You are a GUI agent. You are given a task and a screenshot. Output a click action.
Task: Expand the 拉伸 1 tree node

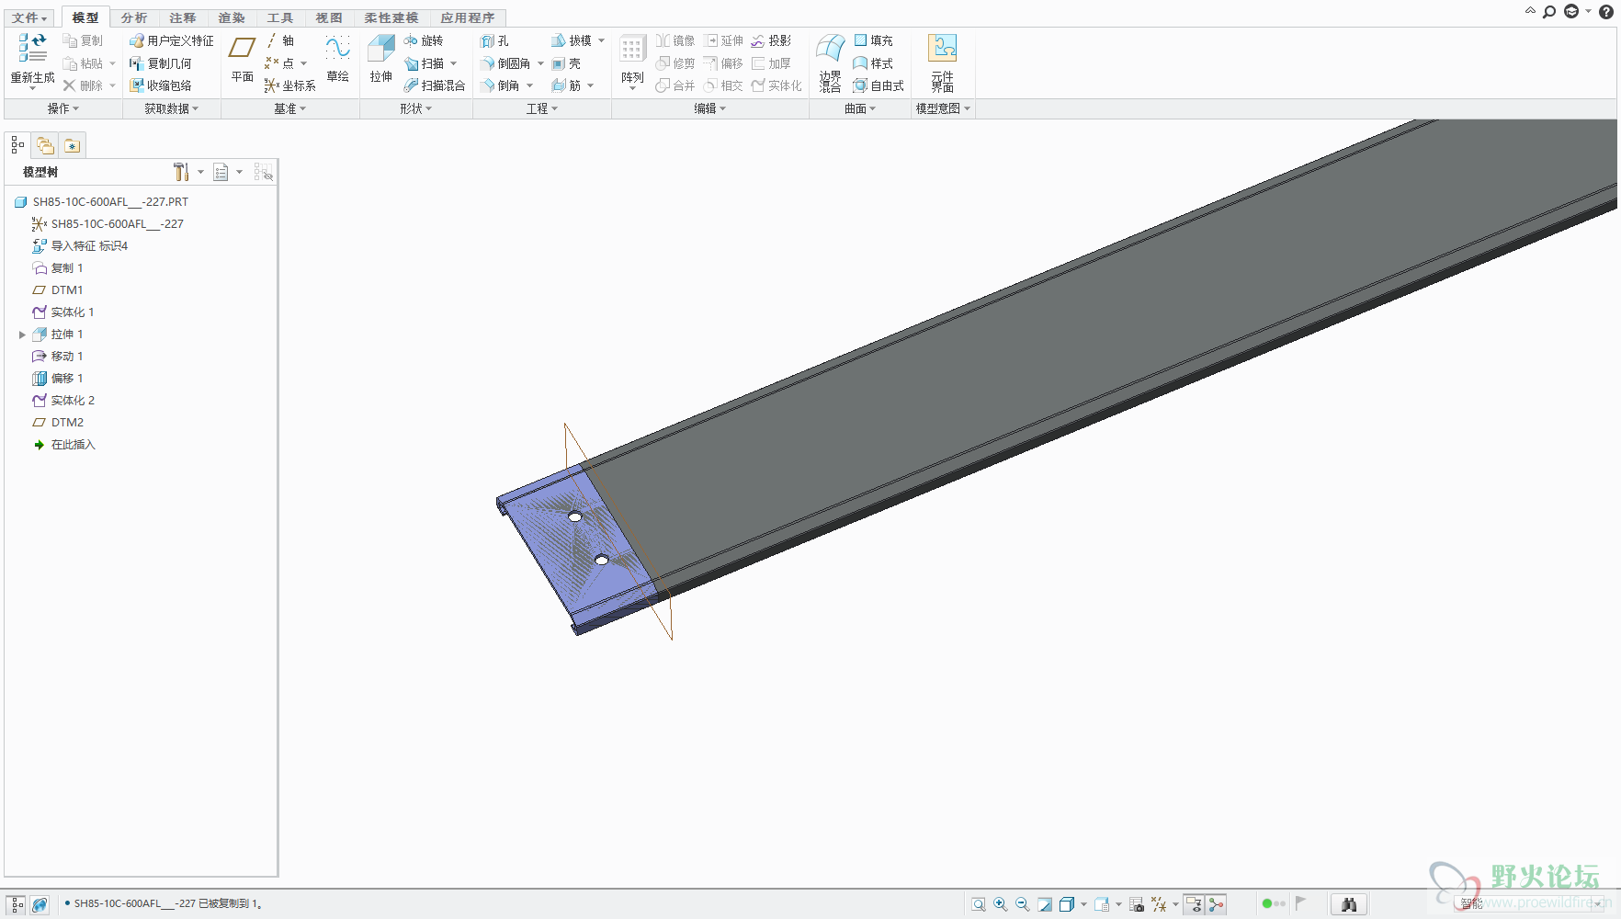coord(22,335)
